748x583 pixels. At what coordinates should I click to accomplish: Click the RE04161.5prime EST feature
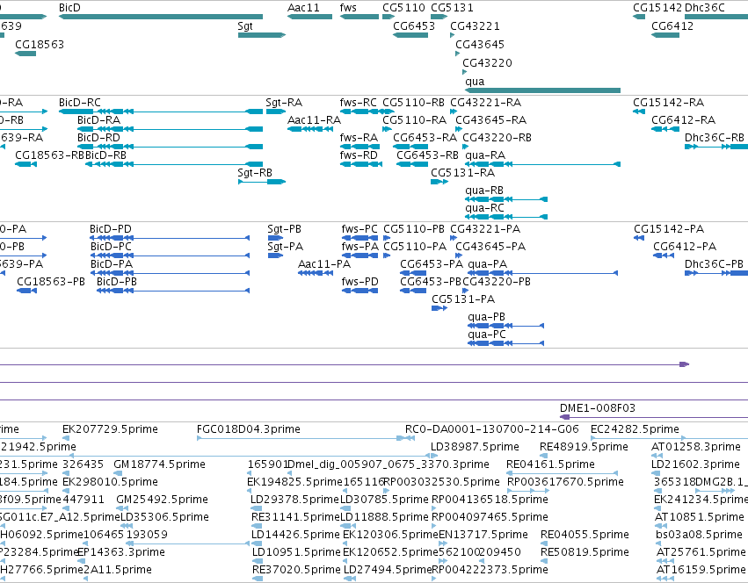tap(562, 473)
